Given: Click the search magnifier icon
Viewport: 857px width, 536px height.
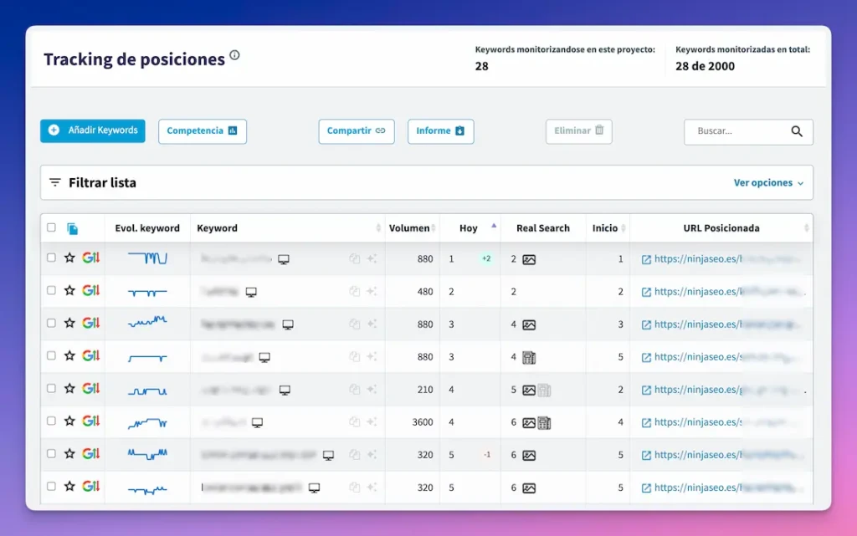Looking at the screenshot, I should pyautogui.click(x=798, y=131).
